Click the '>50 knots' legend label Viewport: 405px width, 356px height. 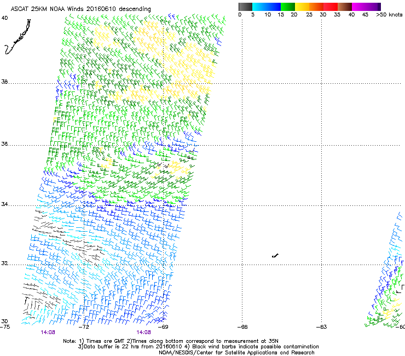point(389,15)
